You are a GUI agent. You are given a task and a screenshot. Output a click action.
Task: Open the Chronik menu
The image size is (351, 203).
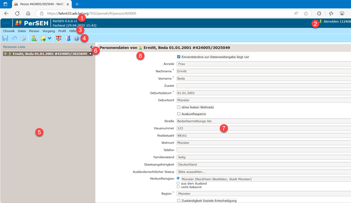coord(9,31)
